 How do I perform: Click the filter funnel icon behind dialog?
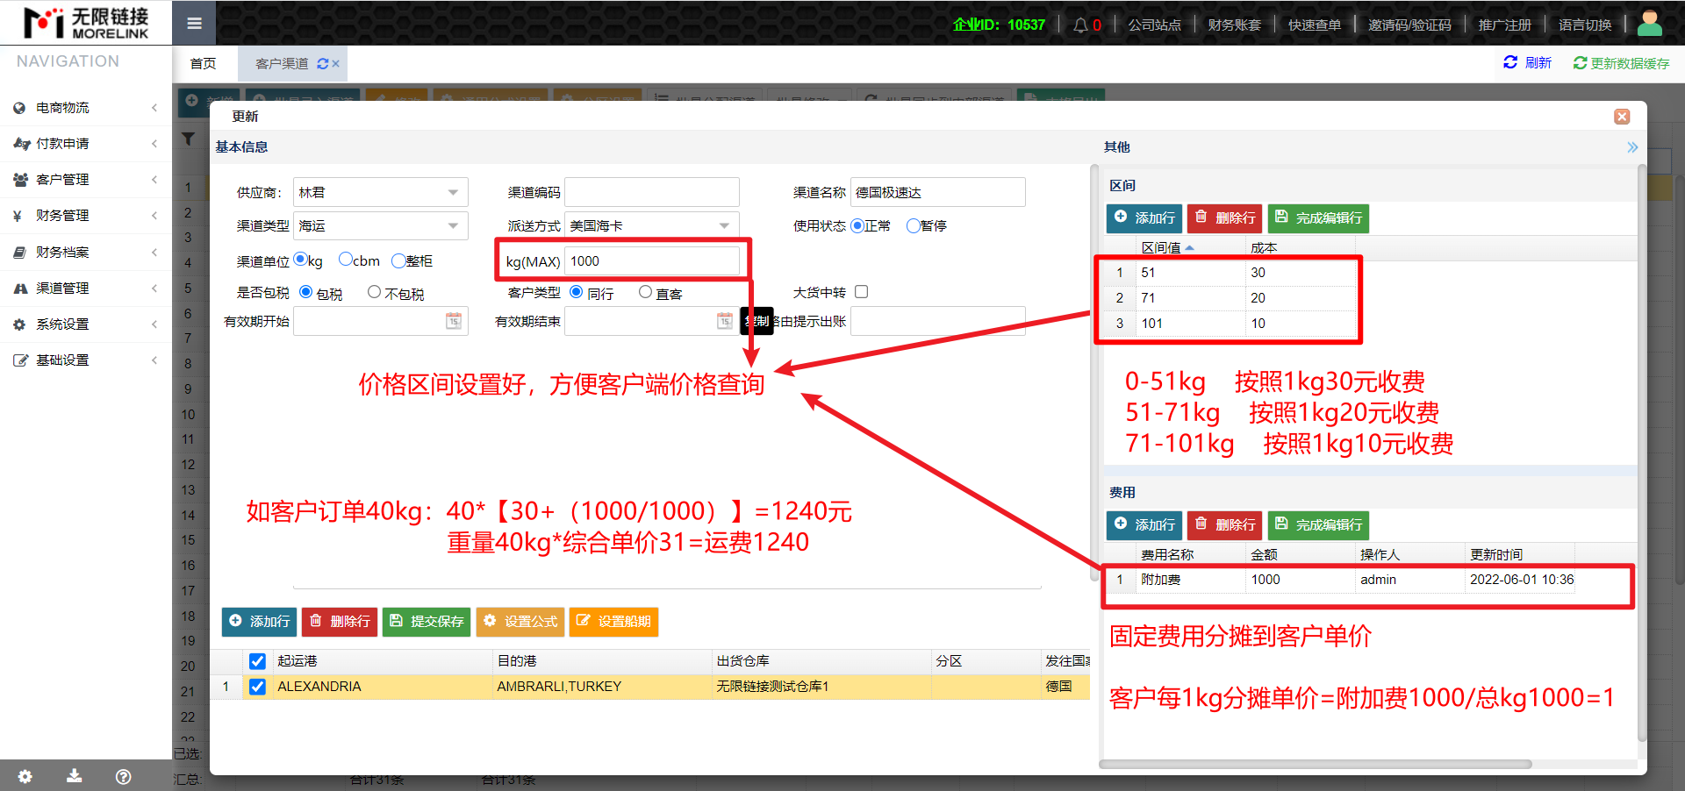(188, 139)
